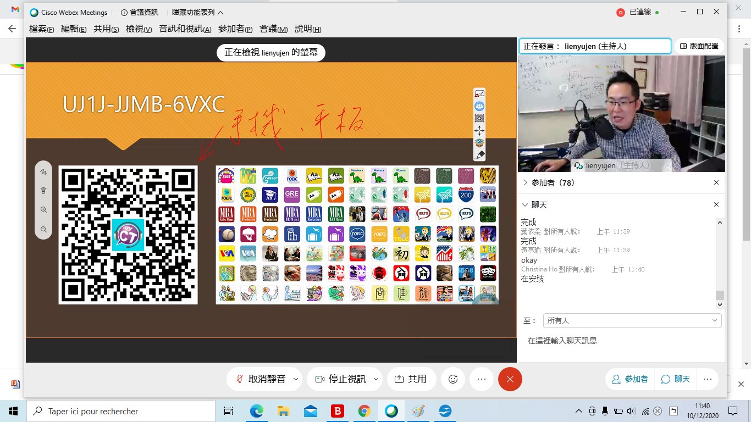The width and height of the screenshot is (751, 422).
Task: Click the 共用 share button
Action: (411, 379)
